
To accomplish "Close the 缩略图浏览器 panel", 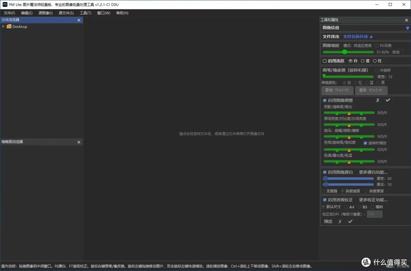I will tap(79, 142).
